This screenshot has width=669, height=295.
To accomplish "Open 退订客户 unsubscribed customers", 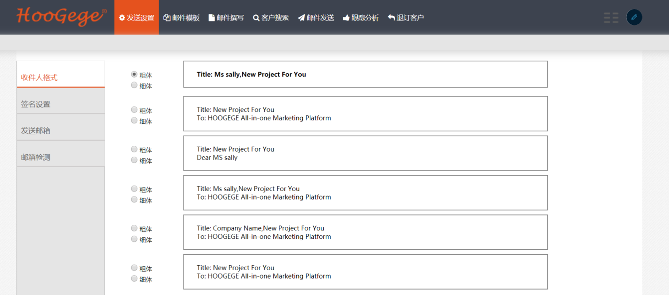I will [x=406, y=17].
